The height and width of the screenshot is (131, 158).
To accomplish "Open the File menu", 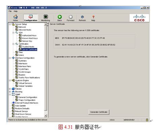I will tap(10, 11).
